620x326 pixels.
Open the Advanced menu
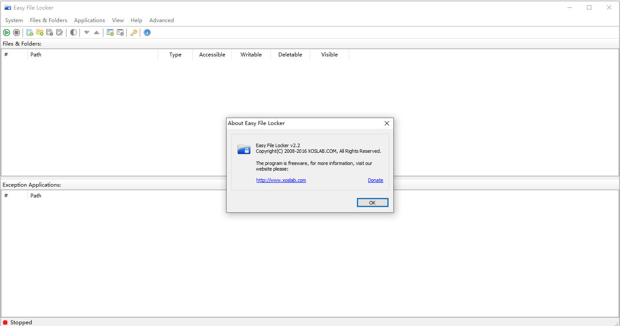[x=162, y=20]
